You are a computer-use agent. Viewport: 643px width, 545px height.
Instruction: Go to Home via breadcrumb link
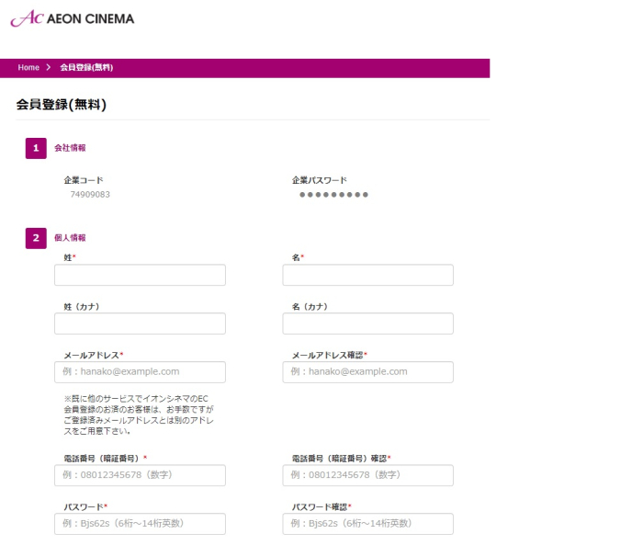[28, 68]
